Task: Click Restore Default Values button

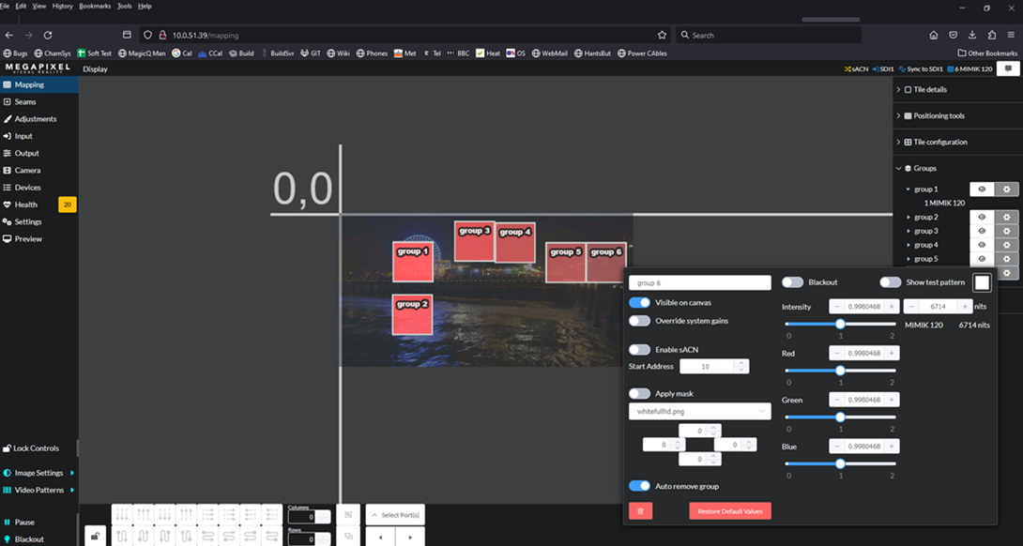Action: tap(730, 510)
